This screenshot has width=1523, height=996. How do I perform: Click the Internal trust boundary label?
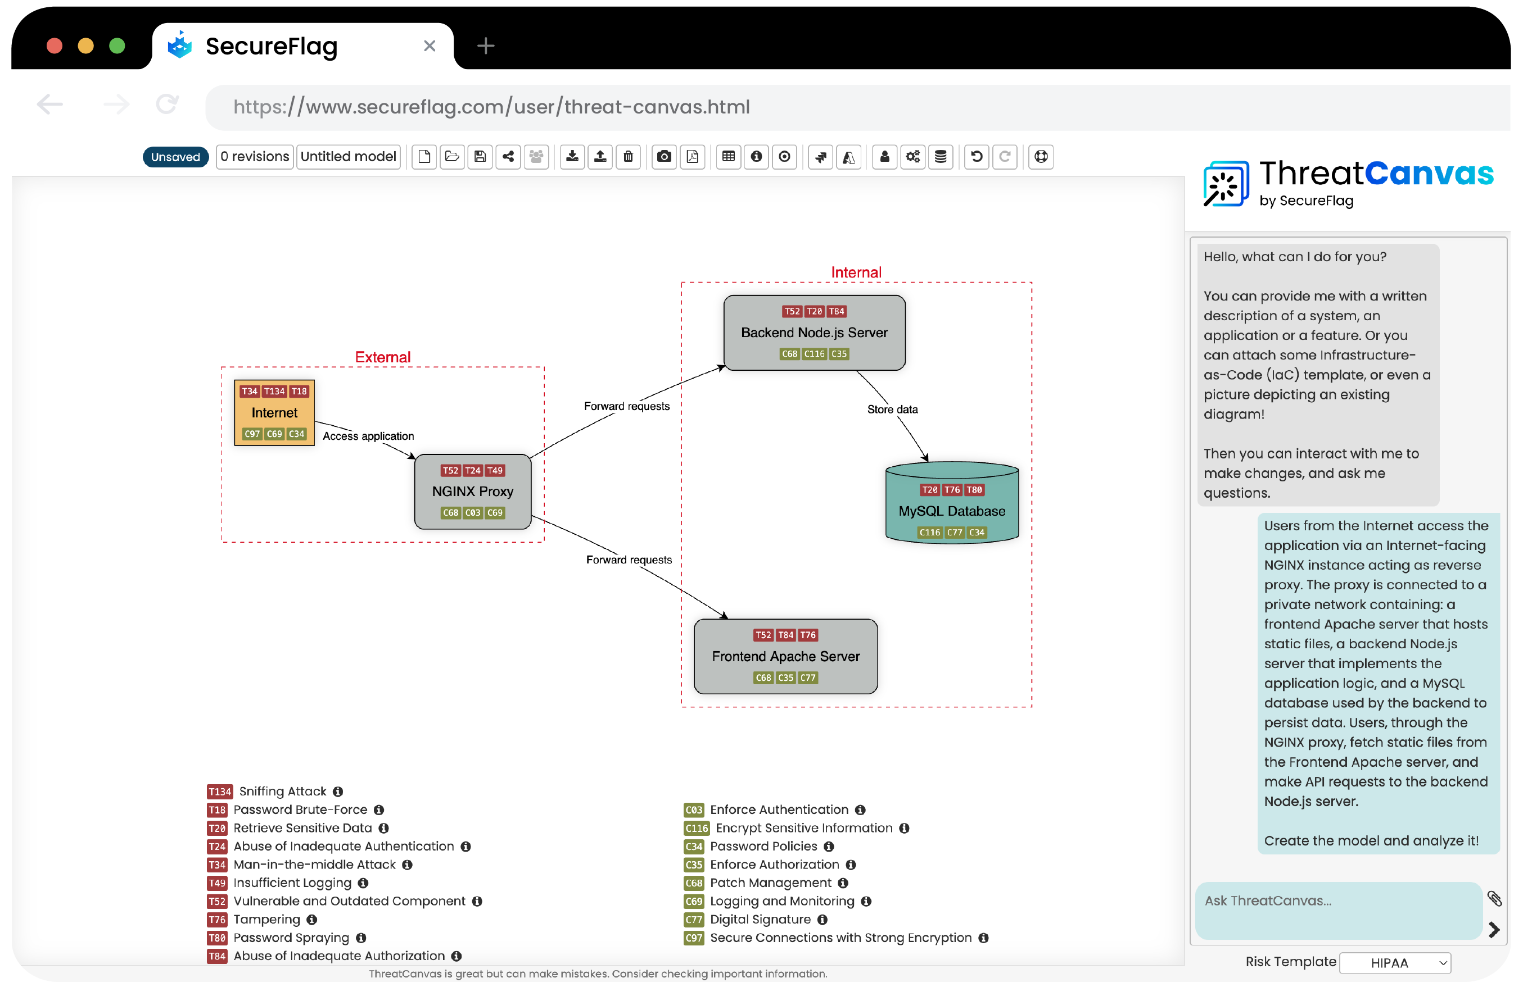pos(856,272)
